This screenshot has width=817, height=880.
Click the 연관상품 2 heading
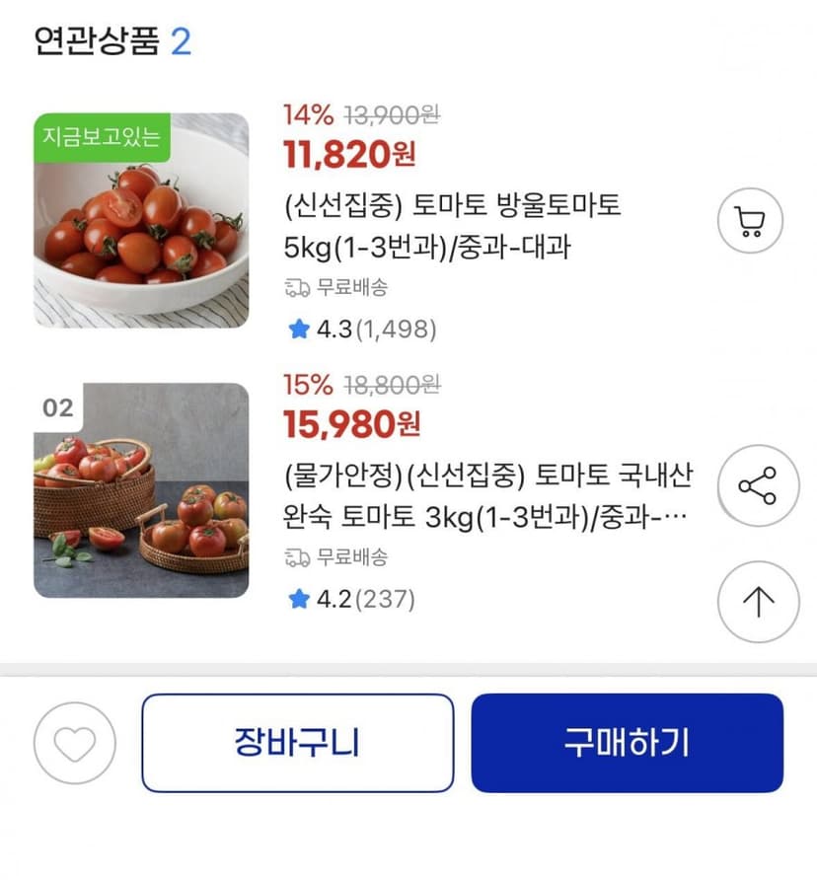coord(112,41)
